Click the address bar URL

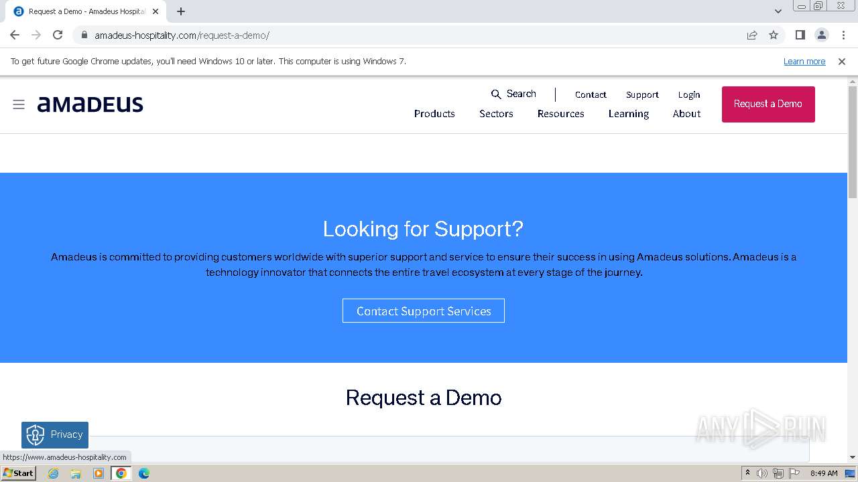182,35
